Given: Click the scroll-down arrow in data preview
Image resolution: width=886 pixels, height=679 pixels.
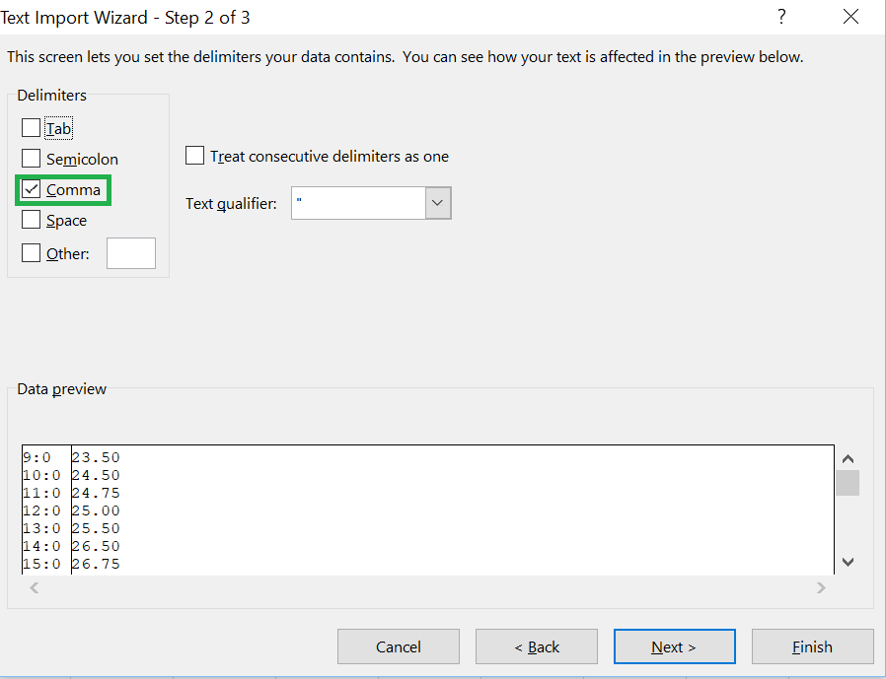Looking at the screenshot, I should coord(848,561).
